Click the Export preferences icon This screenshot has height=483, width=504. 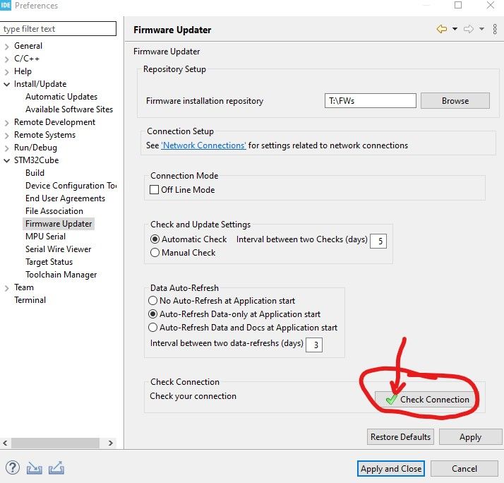click(56, 468)
